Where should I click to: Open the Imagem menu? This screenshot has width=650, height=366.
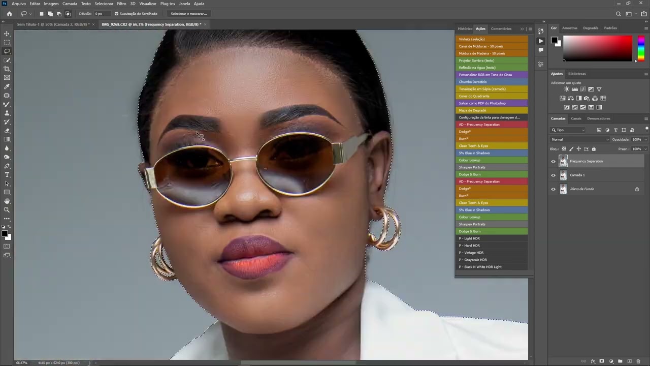tap(51, 4)
